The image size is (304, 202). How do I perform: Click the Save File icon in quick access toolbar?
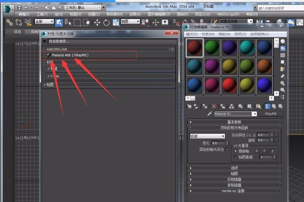(19, 8)
